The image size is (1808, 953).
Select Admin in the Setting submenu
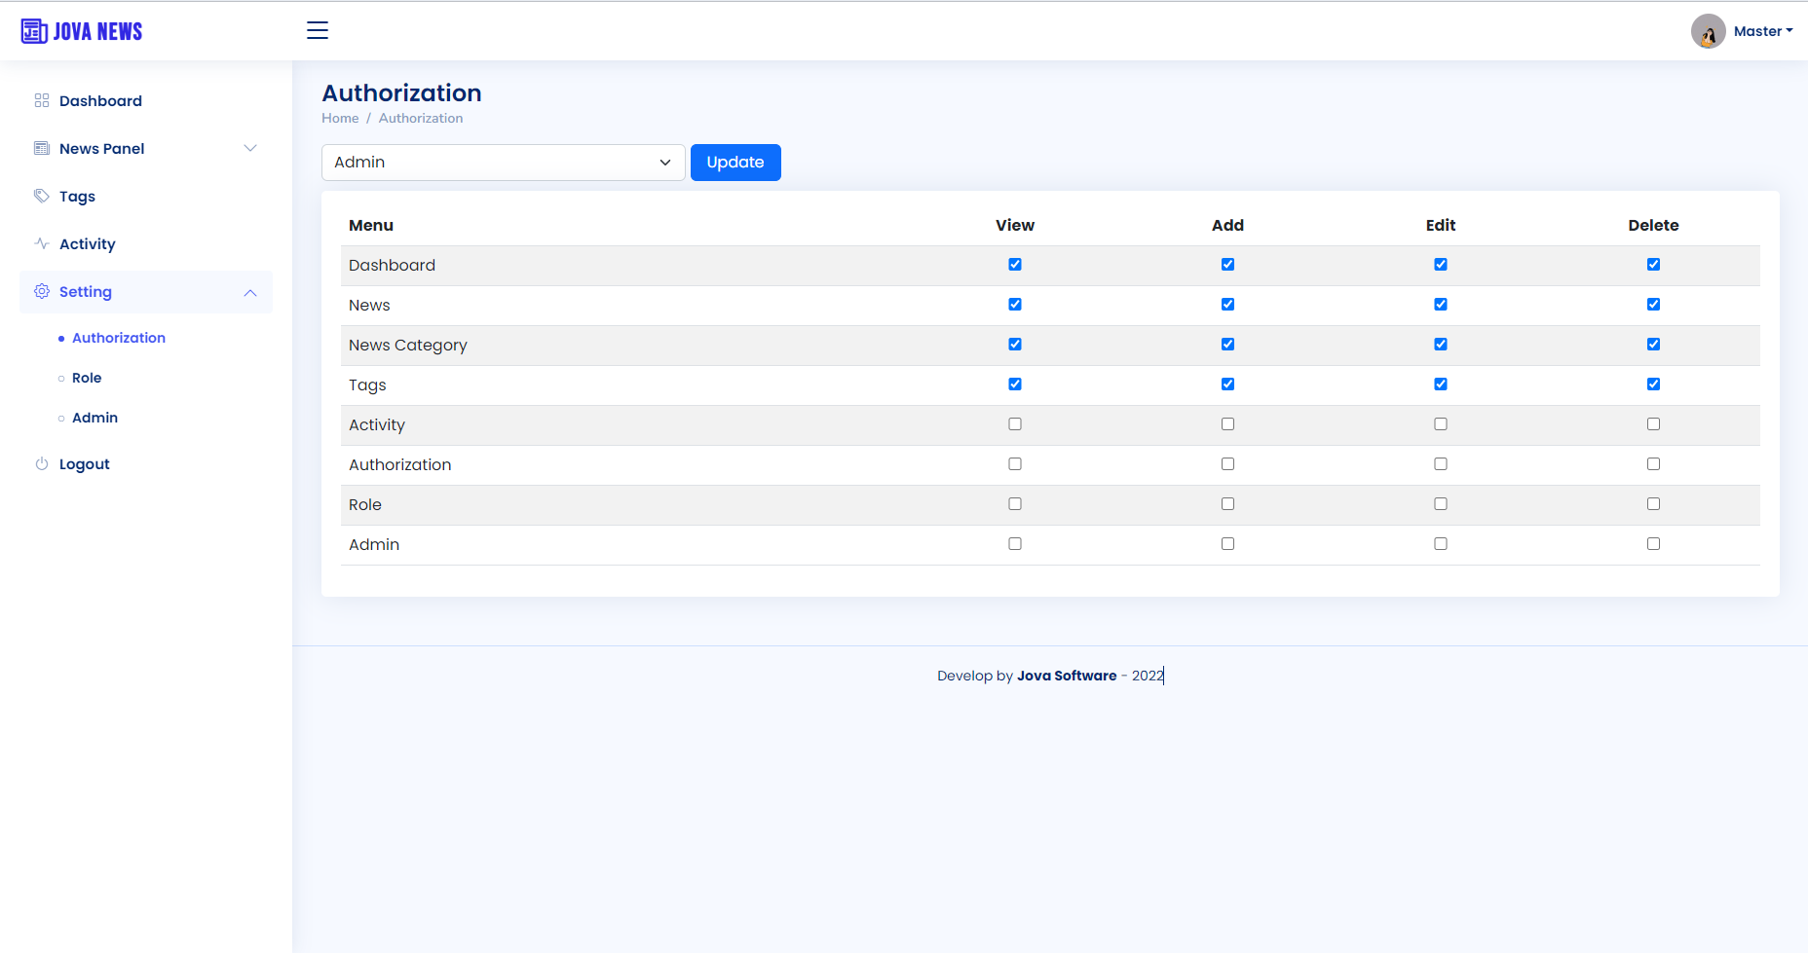pos(94,418)
